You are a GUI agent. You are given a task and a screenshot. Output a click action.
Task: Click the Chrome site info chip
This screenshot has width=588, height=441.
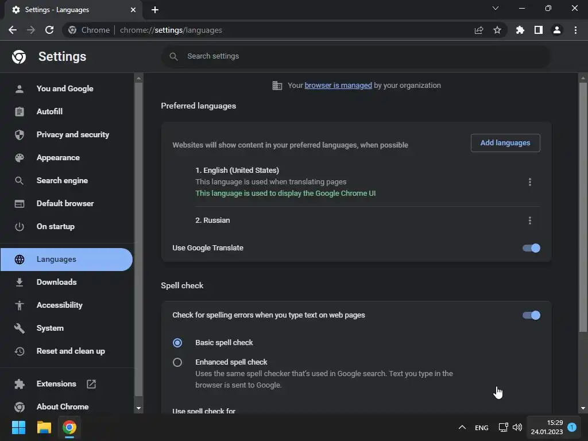coord(89,30)
